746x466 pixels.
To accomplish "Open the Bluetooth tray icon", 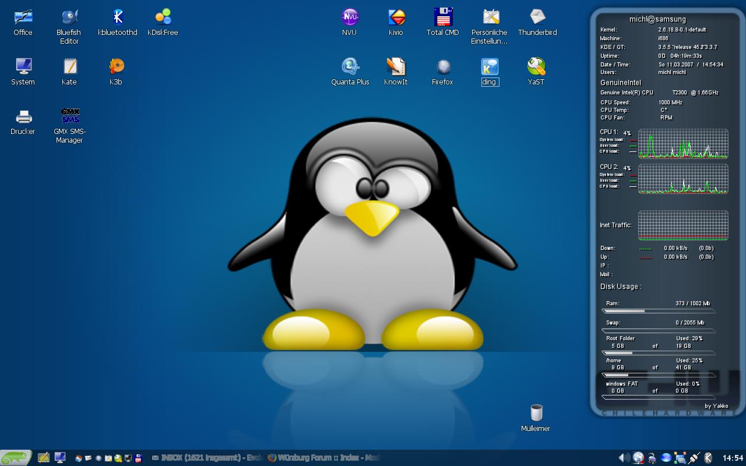I will [x=708, y=458].
